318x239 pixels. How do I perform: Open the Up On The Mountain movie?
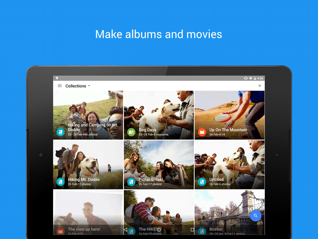[229, 115]
